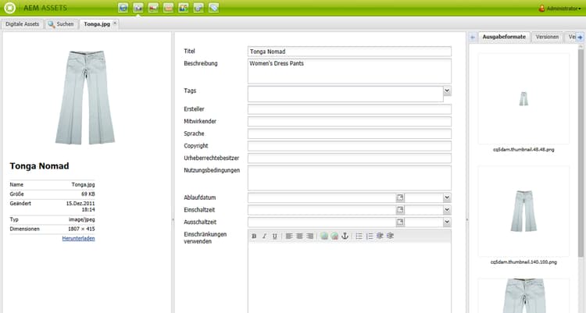The width and height of the screenshot is (586, 313).
Task: Select the Tonga.jpg tab
Action: click(x=97, y=24)
